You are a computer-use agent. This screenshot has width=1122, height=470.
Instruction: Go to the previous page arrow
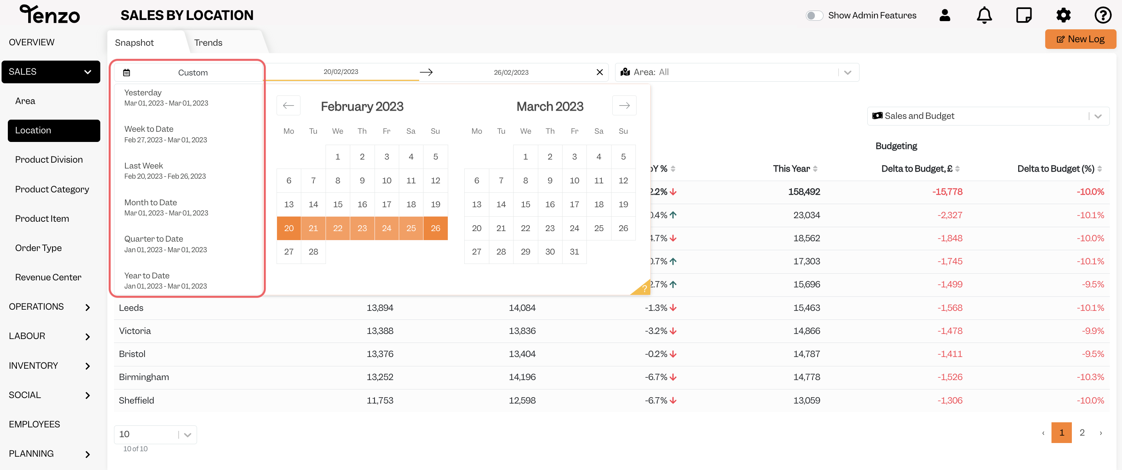1043,433
